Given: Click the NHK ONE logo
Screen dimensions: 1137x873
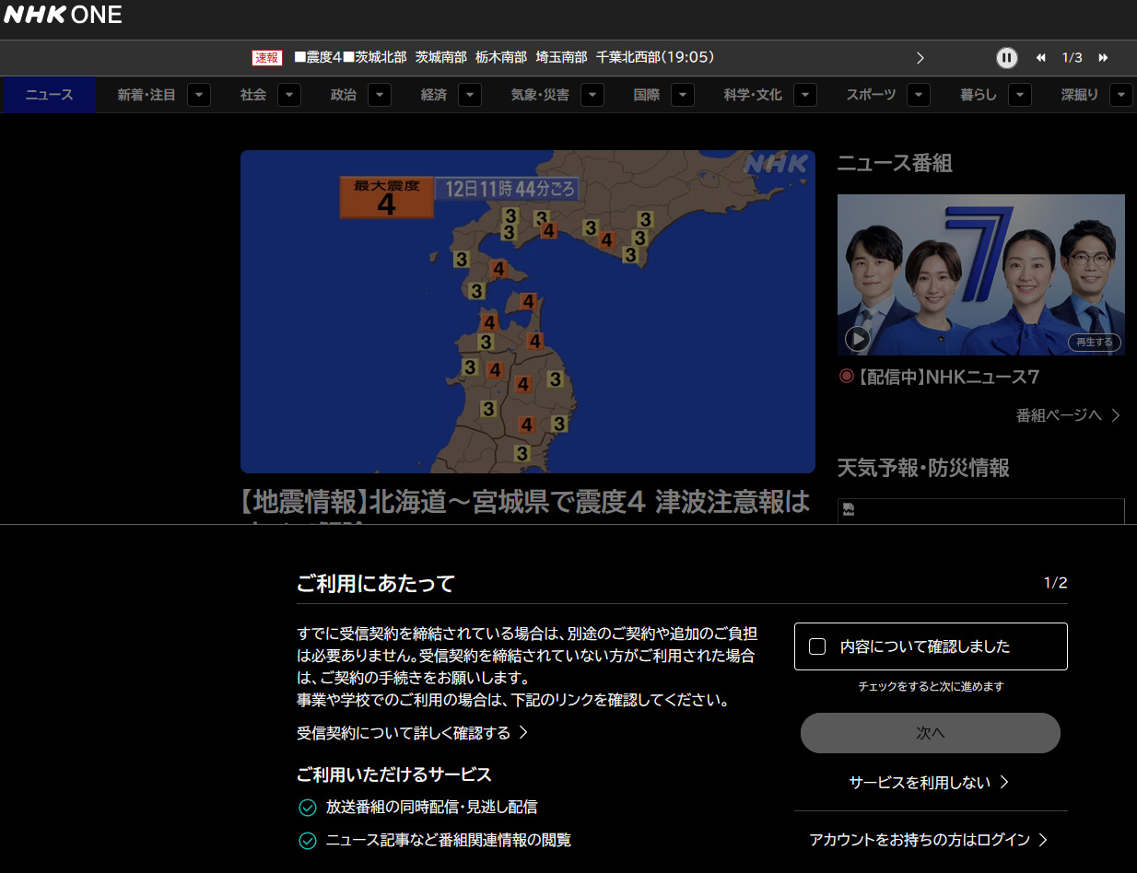Looking at the screenshot, I should [x=63, y=16].
